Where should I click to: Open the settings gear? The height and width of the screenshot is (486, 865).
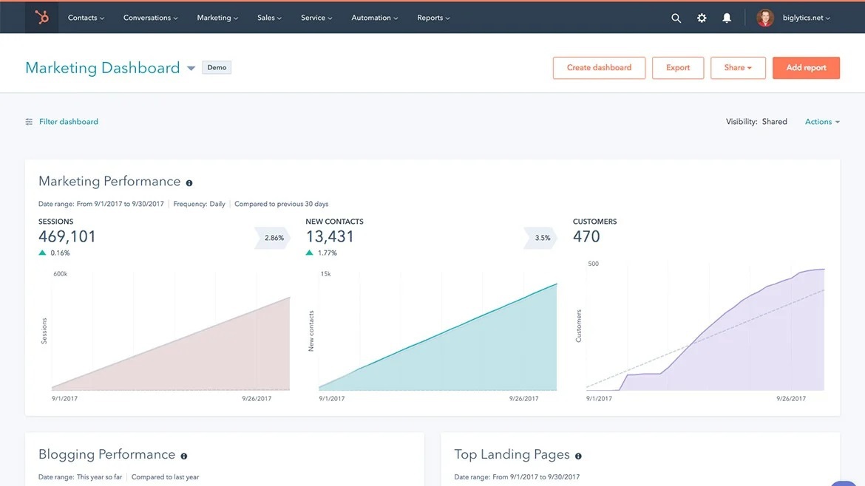701,17
